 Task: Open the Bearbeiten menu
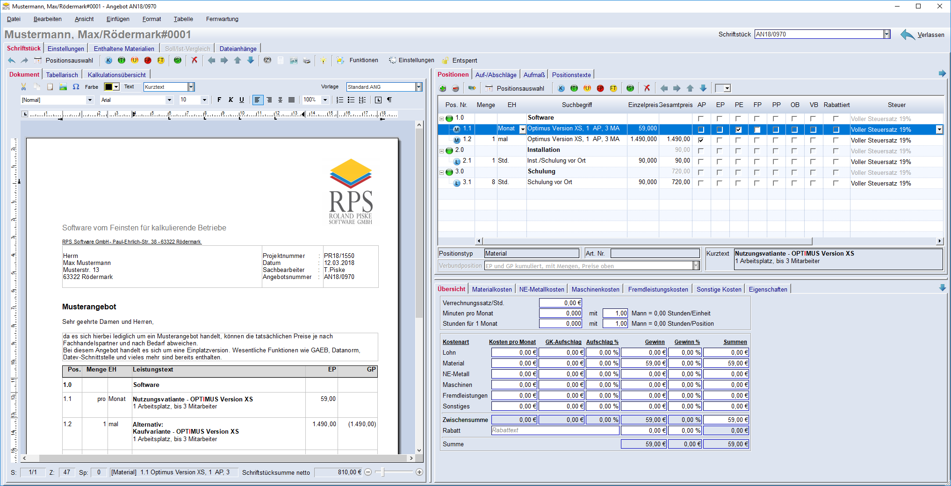(48, 19)
